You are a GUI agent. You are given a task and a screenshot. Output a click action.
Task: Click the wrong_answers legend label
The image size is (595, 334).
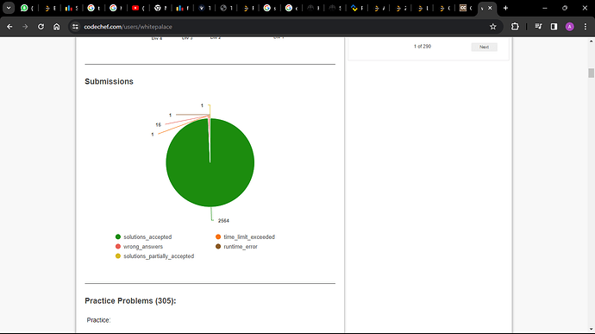(x=143, y=247)
